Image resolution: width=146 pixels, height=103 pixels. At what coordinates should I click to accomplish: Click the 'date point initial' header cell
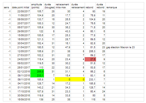[x=21, y=6]
